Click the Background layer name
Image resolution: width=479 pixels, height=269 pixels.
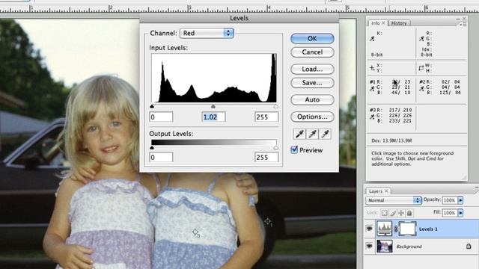tap(409, 247)
